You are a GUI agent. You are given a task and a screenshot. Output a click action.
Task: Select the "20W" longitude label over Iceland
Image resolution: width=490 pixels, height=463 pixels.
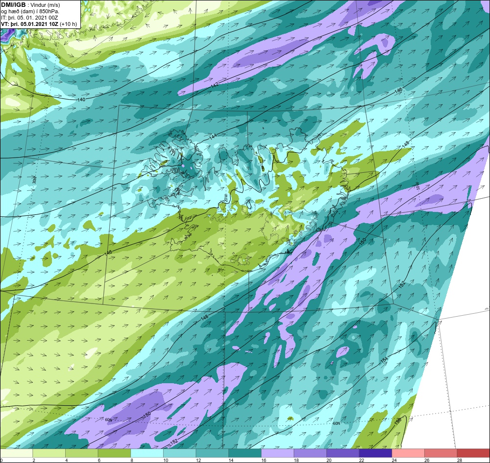tap(225, 198)
